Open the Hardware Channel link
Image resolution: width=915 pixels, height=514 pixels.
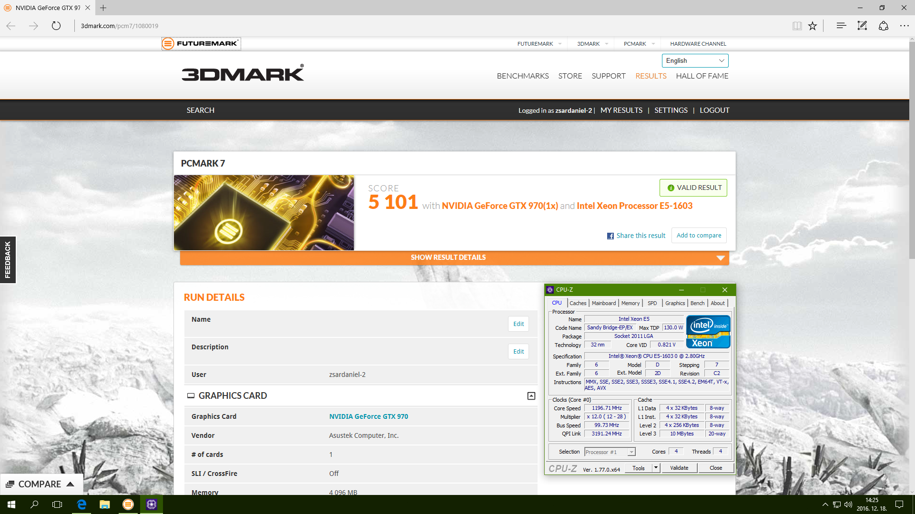[698, 44]
